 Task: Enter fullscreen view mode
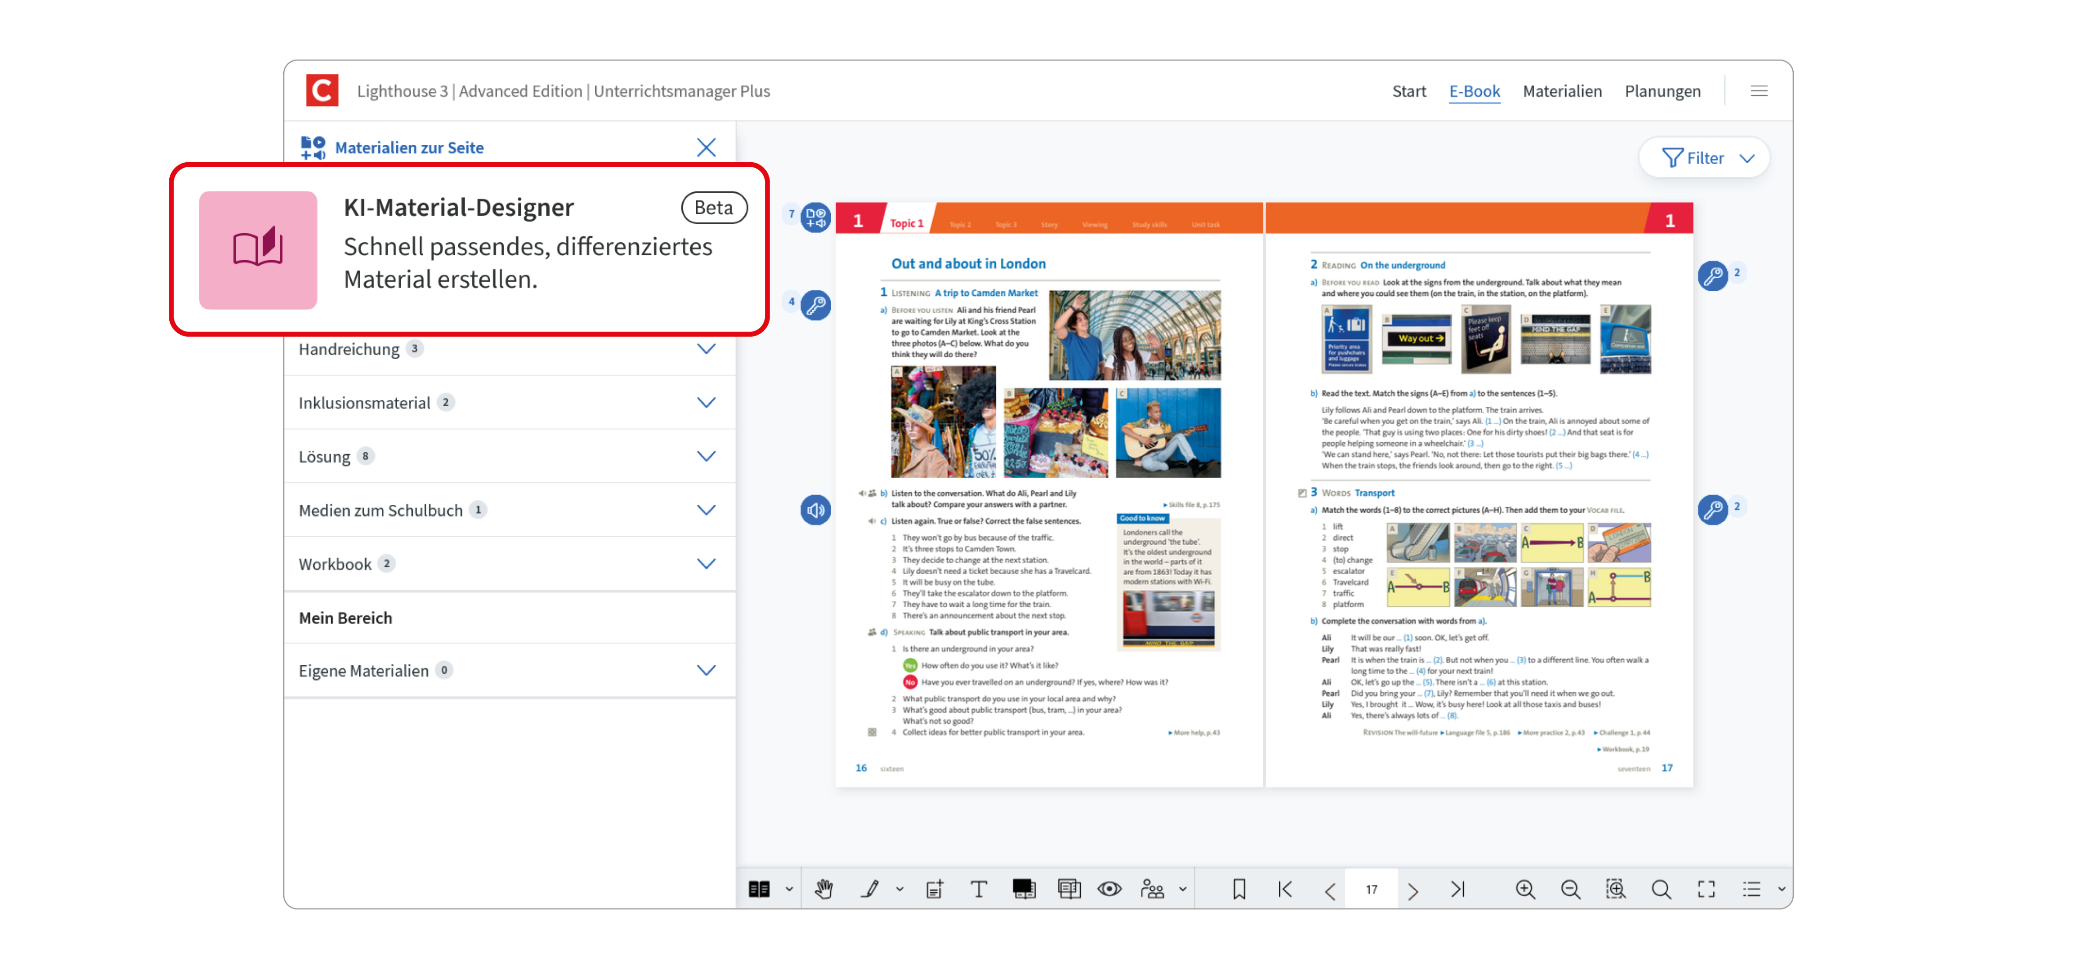pos(1706,888)
